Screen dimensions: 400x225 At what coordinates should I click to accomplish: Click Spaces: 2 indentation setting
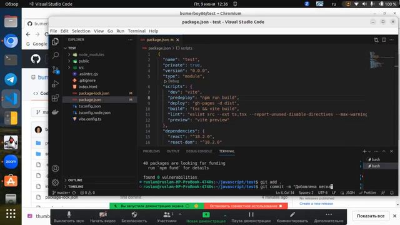[306, 192]
